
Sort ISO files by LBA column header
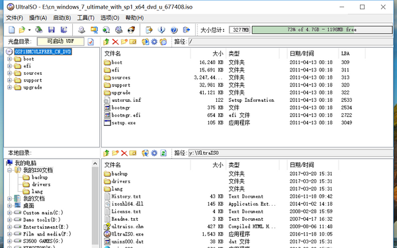click(352, 54)
